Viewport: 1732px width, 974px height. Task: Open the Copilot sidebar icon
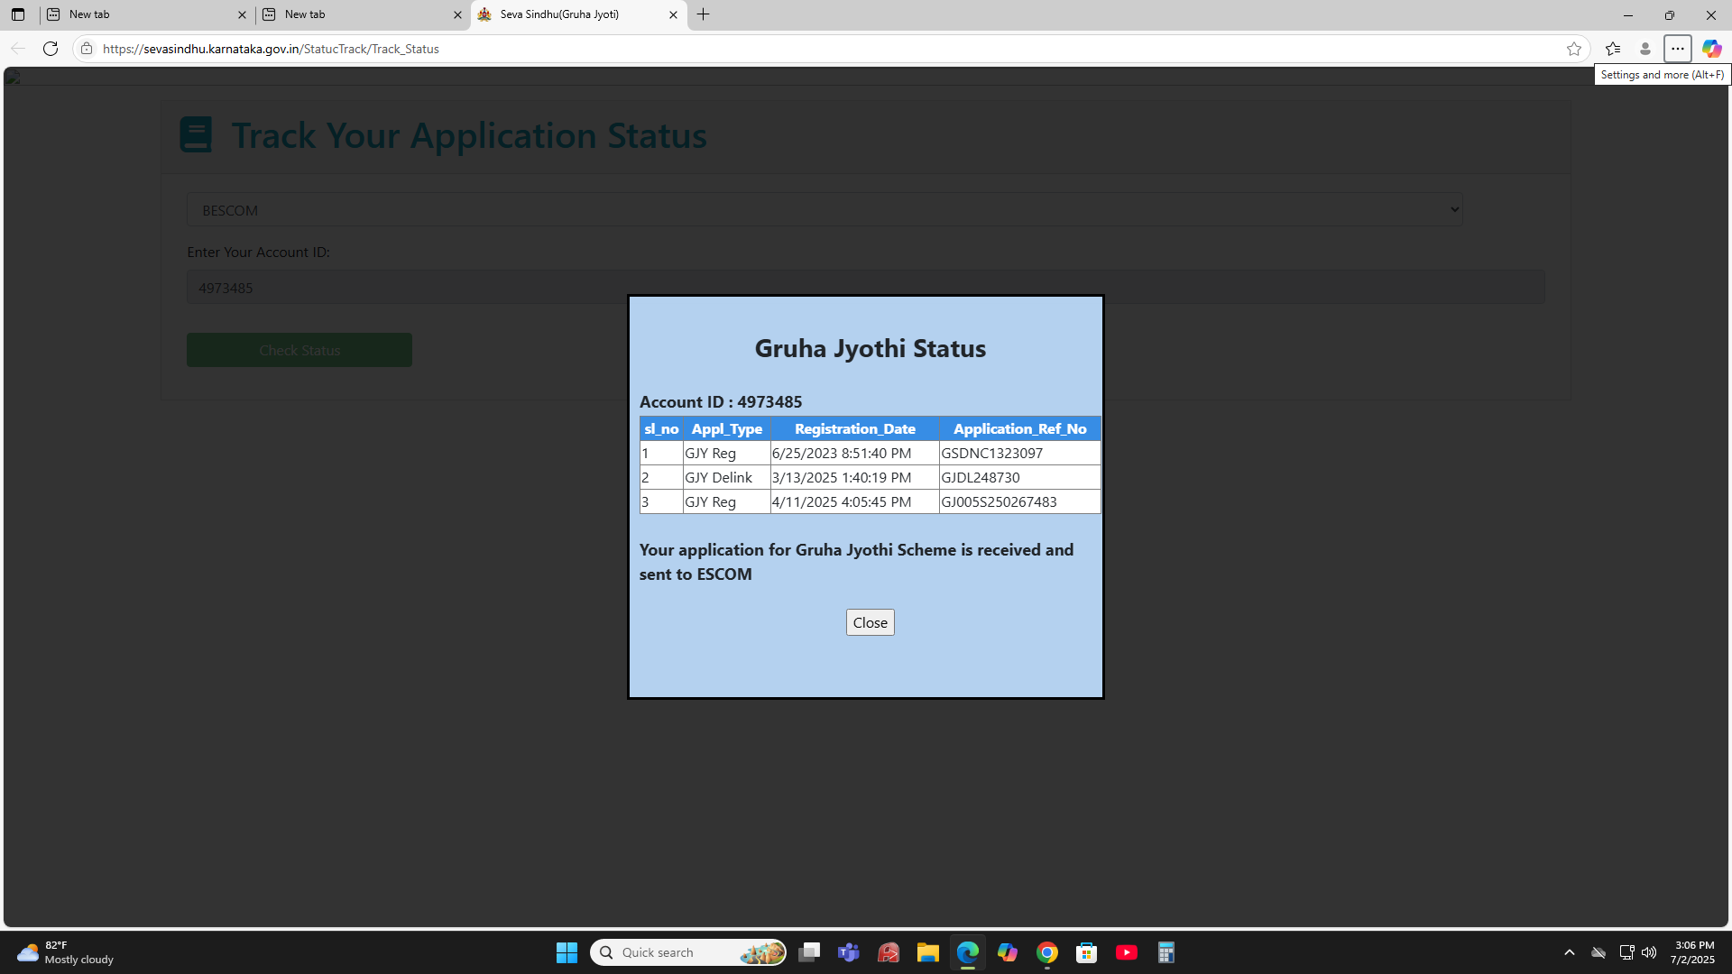pos(1711,49)
